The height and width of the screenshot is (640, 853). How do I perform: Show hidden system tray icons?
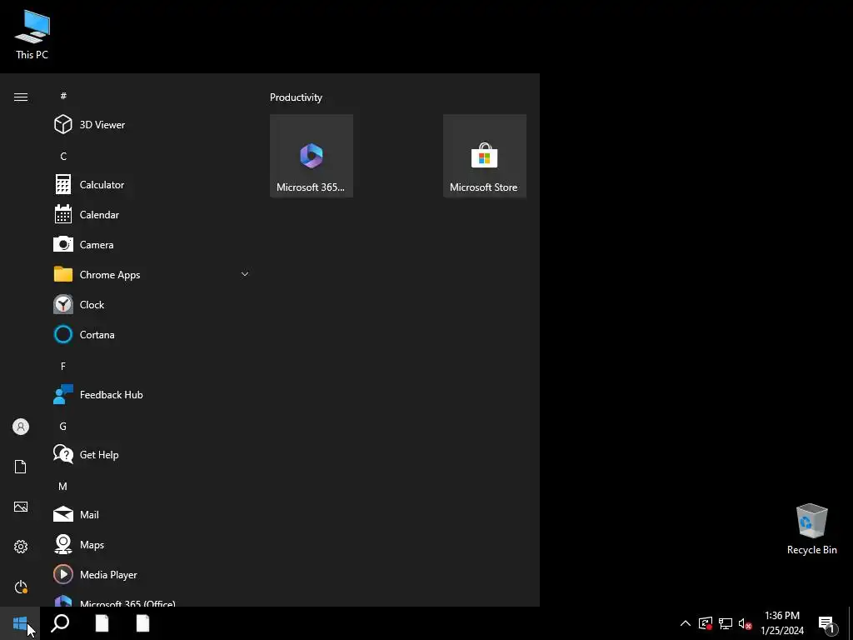(686, 623)
